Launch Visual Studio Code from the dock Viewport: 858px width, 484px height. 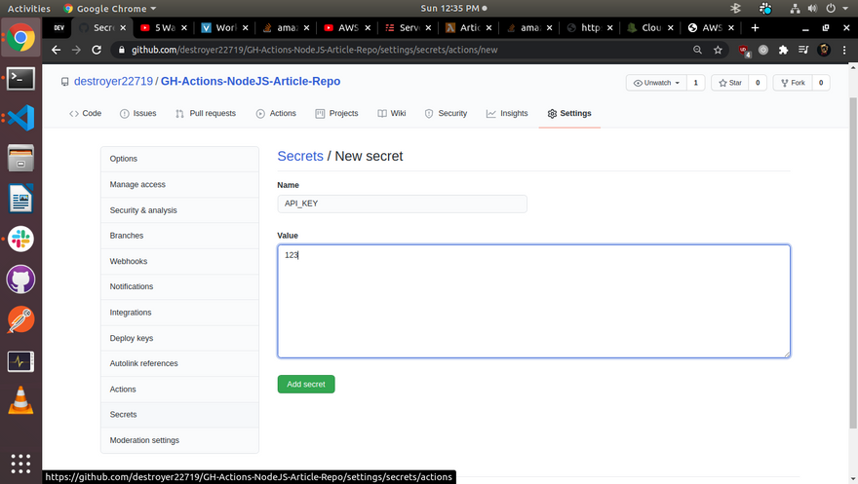pyautogui.click(x=20, y=118)
